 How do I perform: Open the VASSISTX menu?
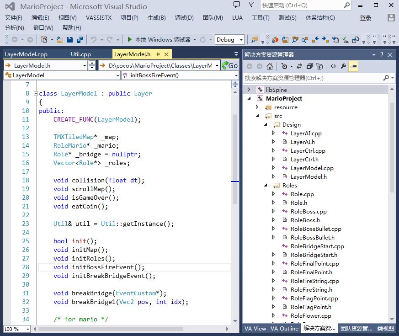(99, 17)
